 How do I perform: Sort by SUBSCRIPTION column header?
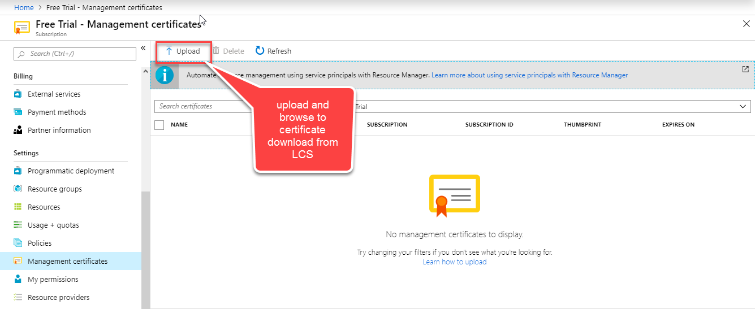tap(387, 124)
